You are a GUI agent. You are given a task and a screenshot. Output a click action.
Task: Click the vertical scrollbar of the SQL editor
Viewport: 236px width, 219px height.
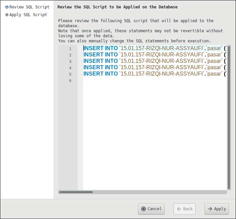click(229, 118)
